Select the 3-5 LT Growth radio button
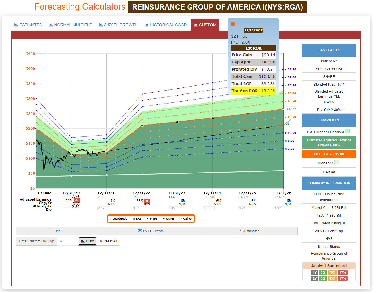Image resolution: width=373 pixels, height=292 pixels. [x=140, y=231]
